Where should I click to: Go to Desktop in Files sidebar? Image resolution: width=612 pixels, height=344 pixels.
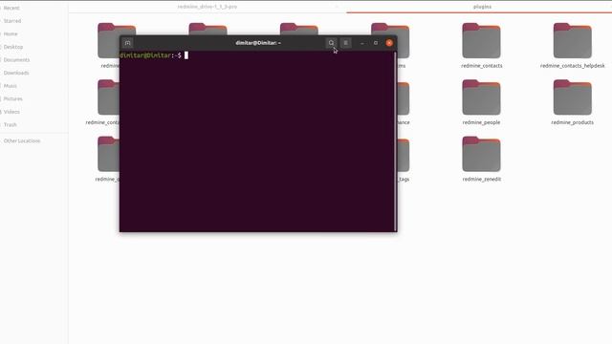(12, 47)
